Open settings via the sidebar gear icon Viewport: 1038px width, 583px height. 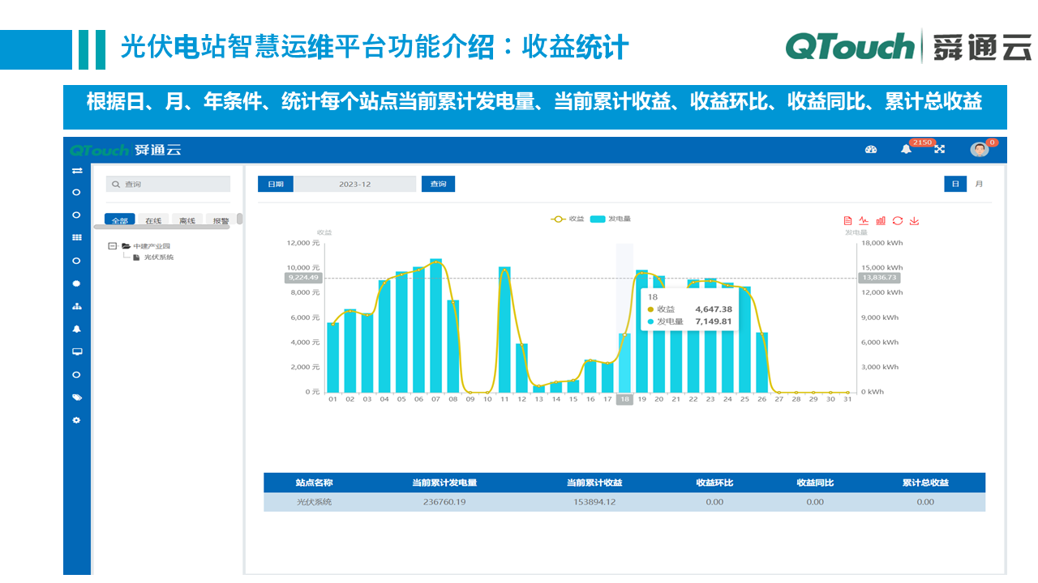(x=75, y=419)
